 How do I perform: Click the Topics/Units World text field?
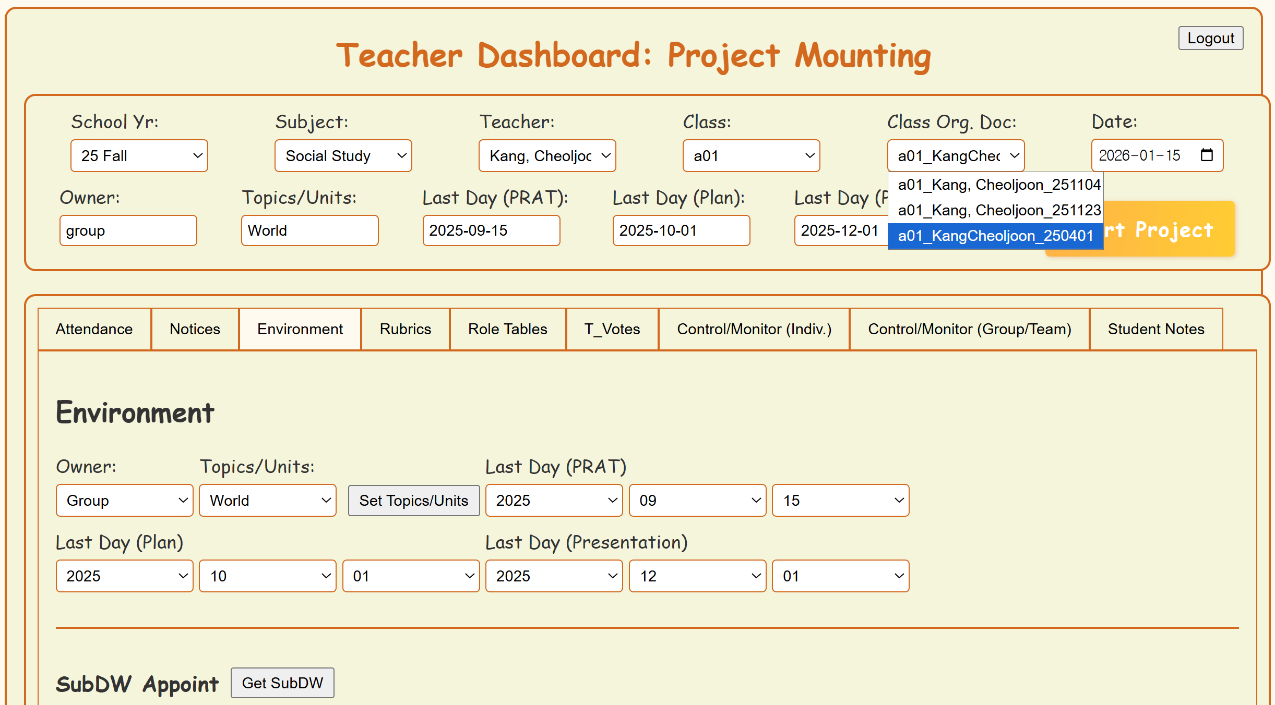pos(309,230)
